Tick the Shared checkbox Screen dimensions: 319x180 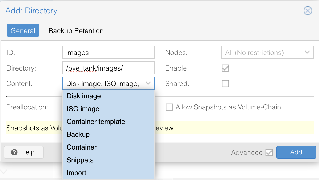(225, 84)
